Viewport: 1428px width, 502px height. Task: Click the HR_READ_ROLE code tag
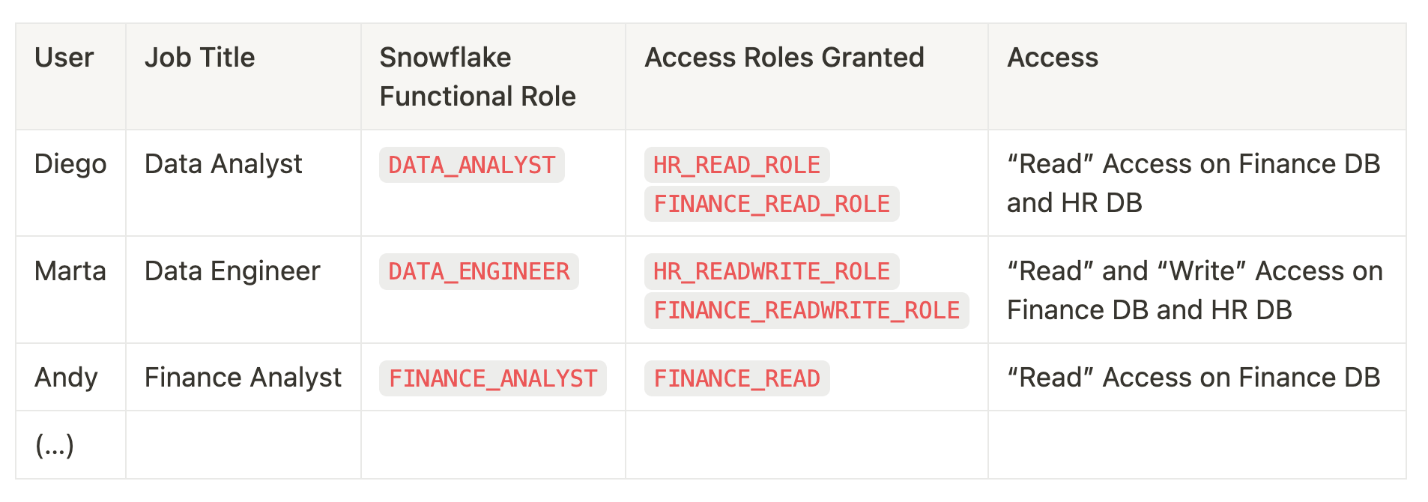[736, 165]
